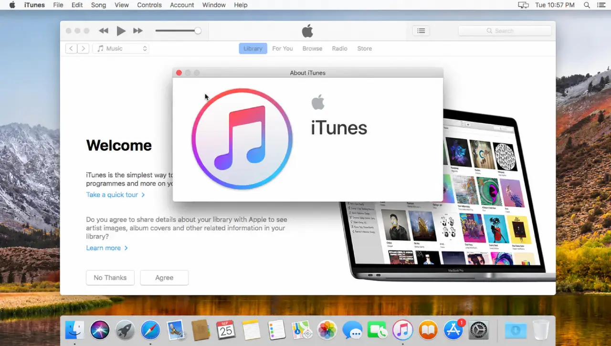Open Contacts book icon in Dock

point(201,329)
